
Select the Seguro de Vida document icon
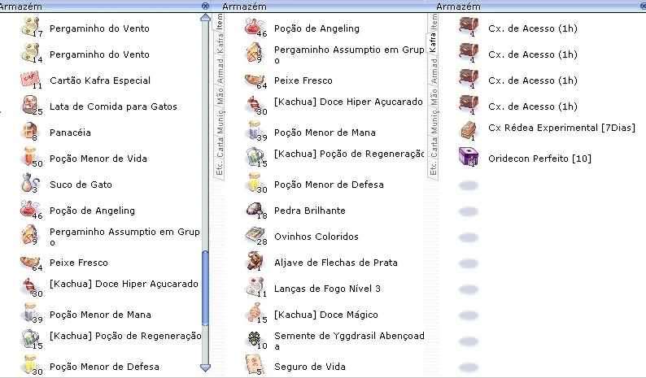(x=255, y=365)
